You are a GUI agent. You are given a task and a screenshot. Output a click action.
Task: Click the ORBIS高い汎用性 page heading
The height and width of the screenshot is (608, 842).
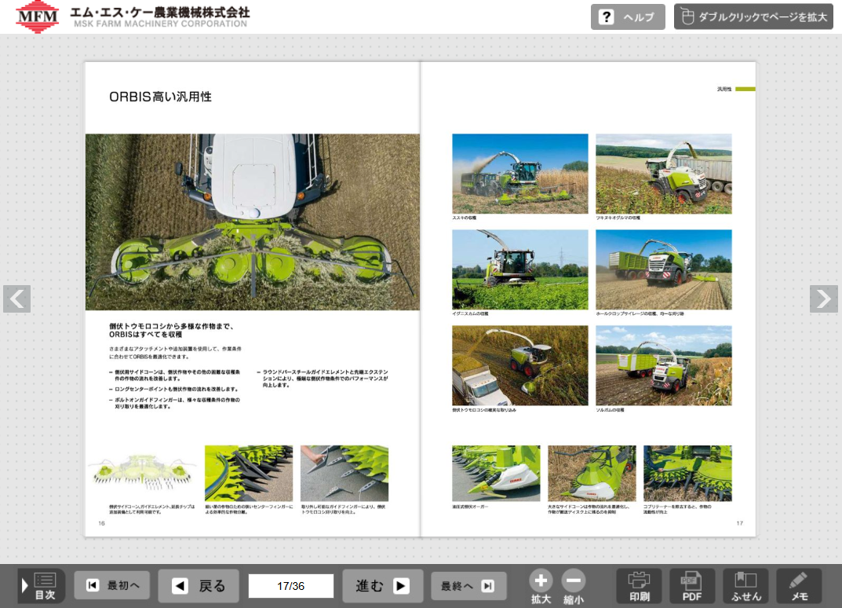tap(160, 97)
